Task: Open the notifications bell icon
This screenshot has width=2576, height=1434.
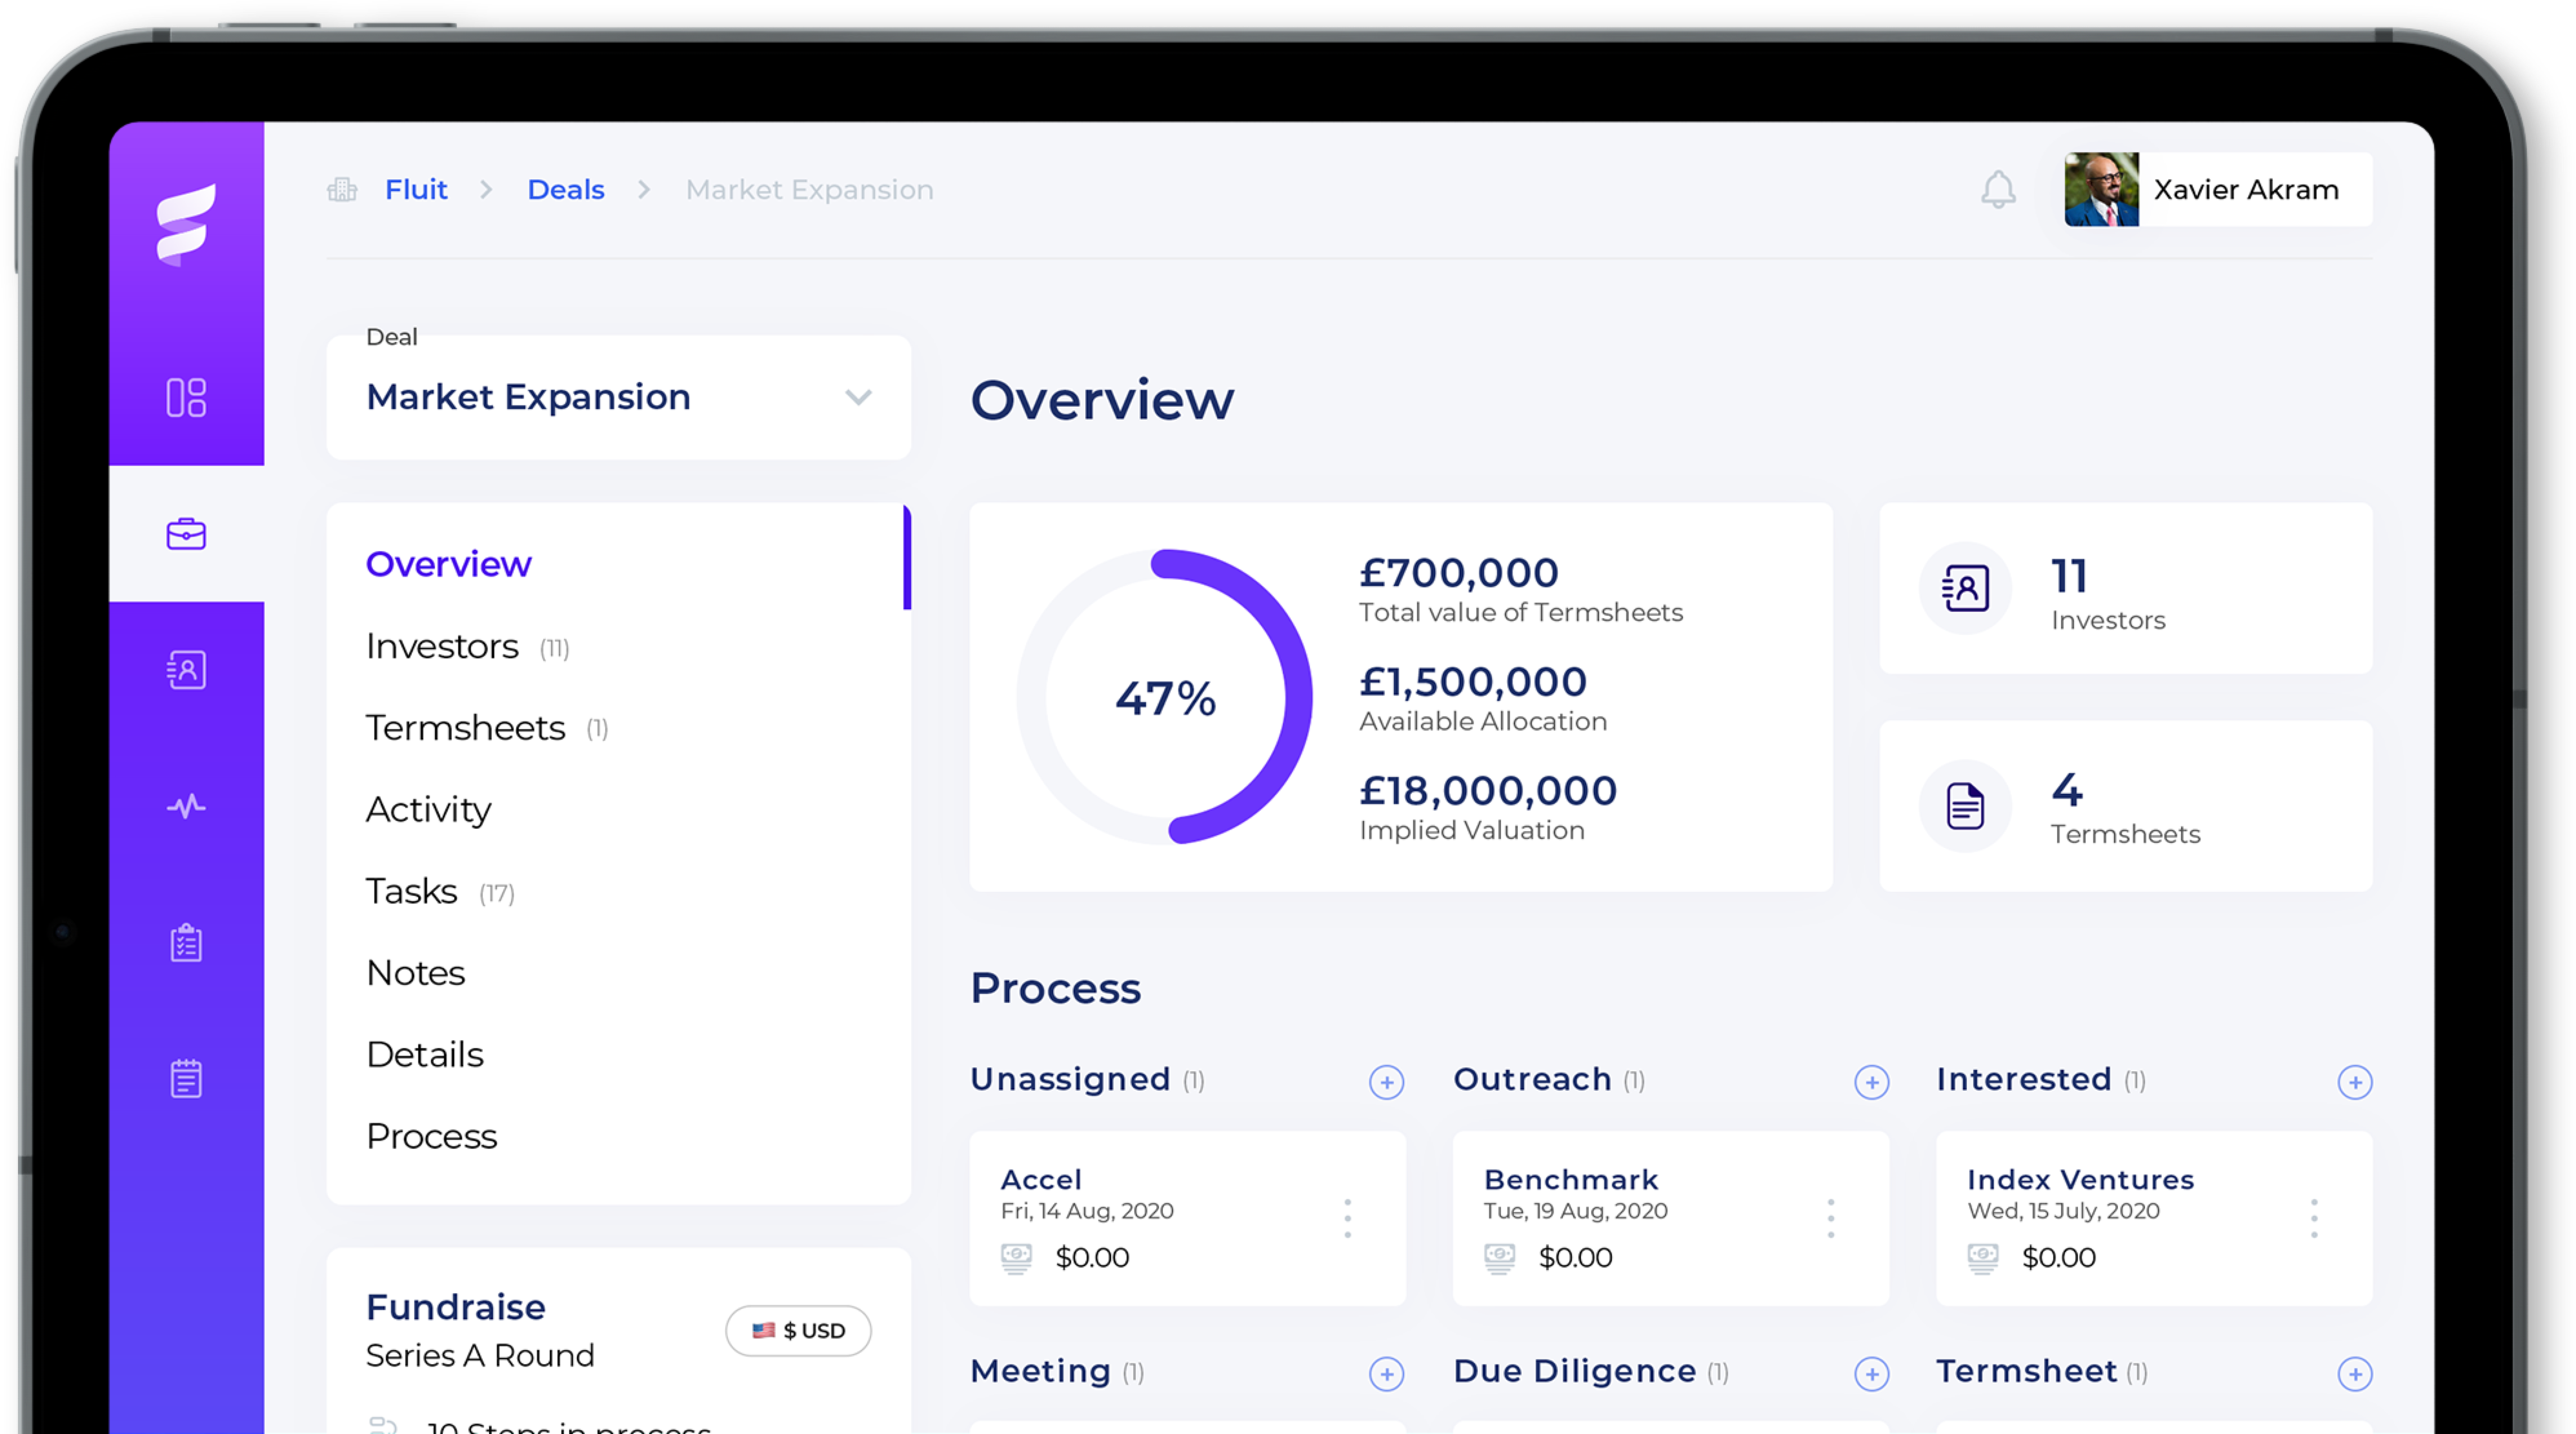Action: (x=1998, y=189)
